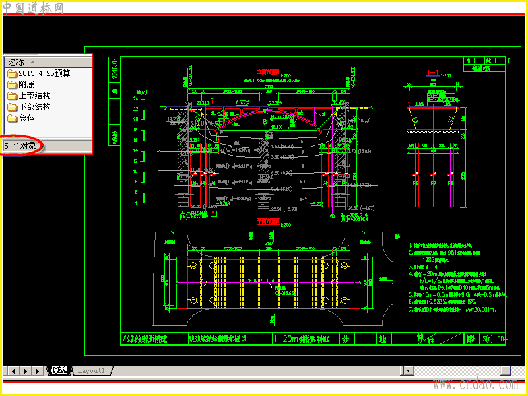Open the 附属 folder
The width and height of the screenshot is (528, 396).
click(21, 84)
